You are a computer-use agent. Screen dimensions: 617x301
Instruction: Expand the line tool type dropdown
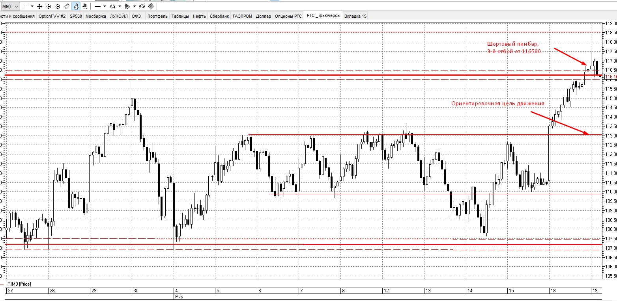[x=105, y=6]
